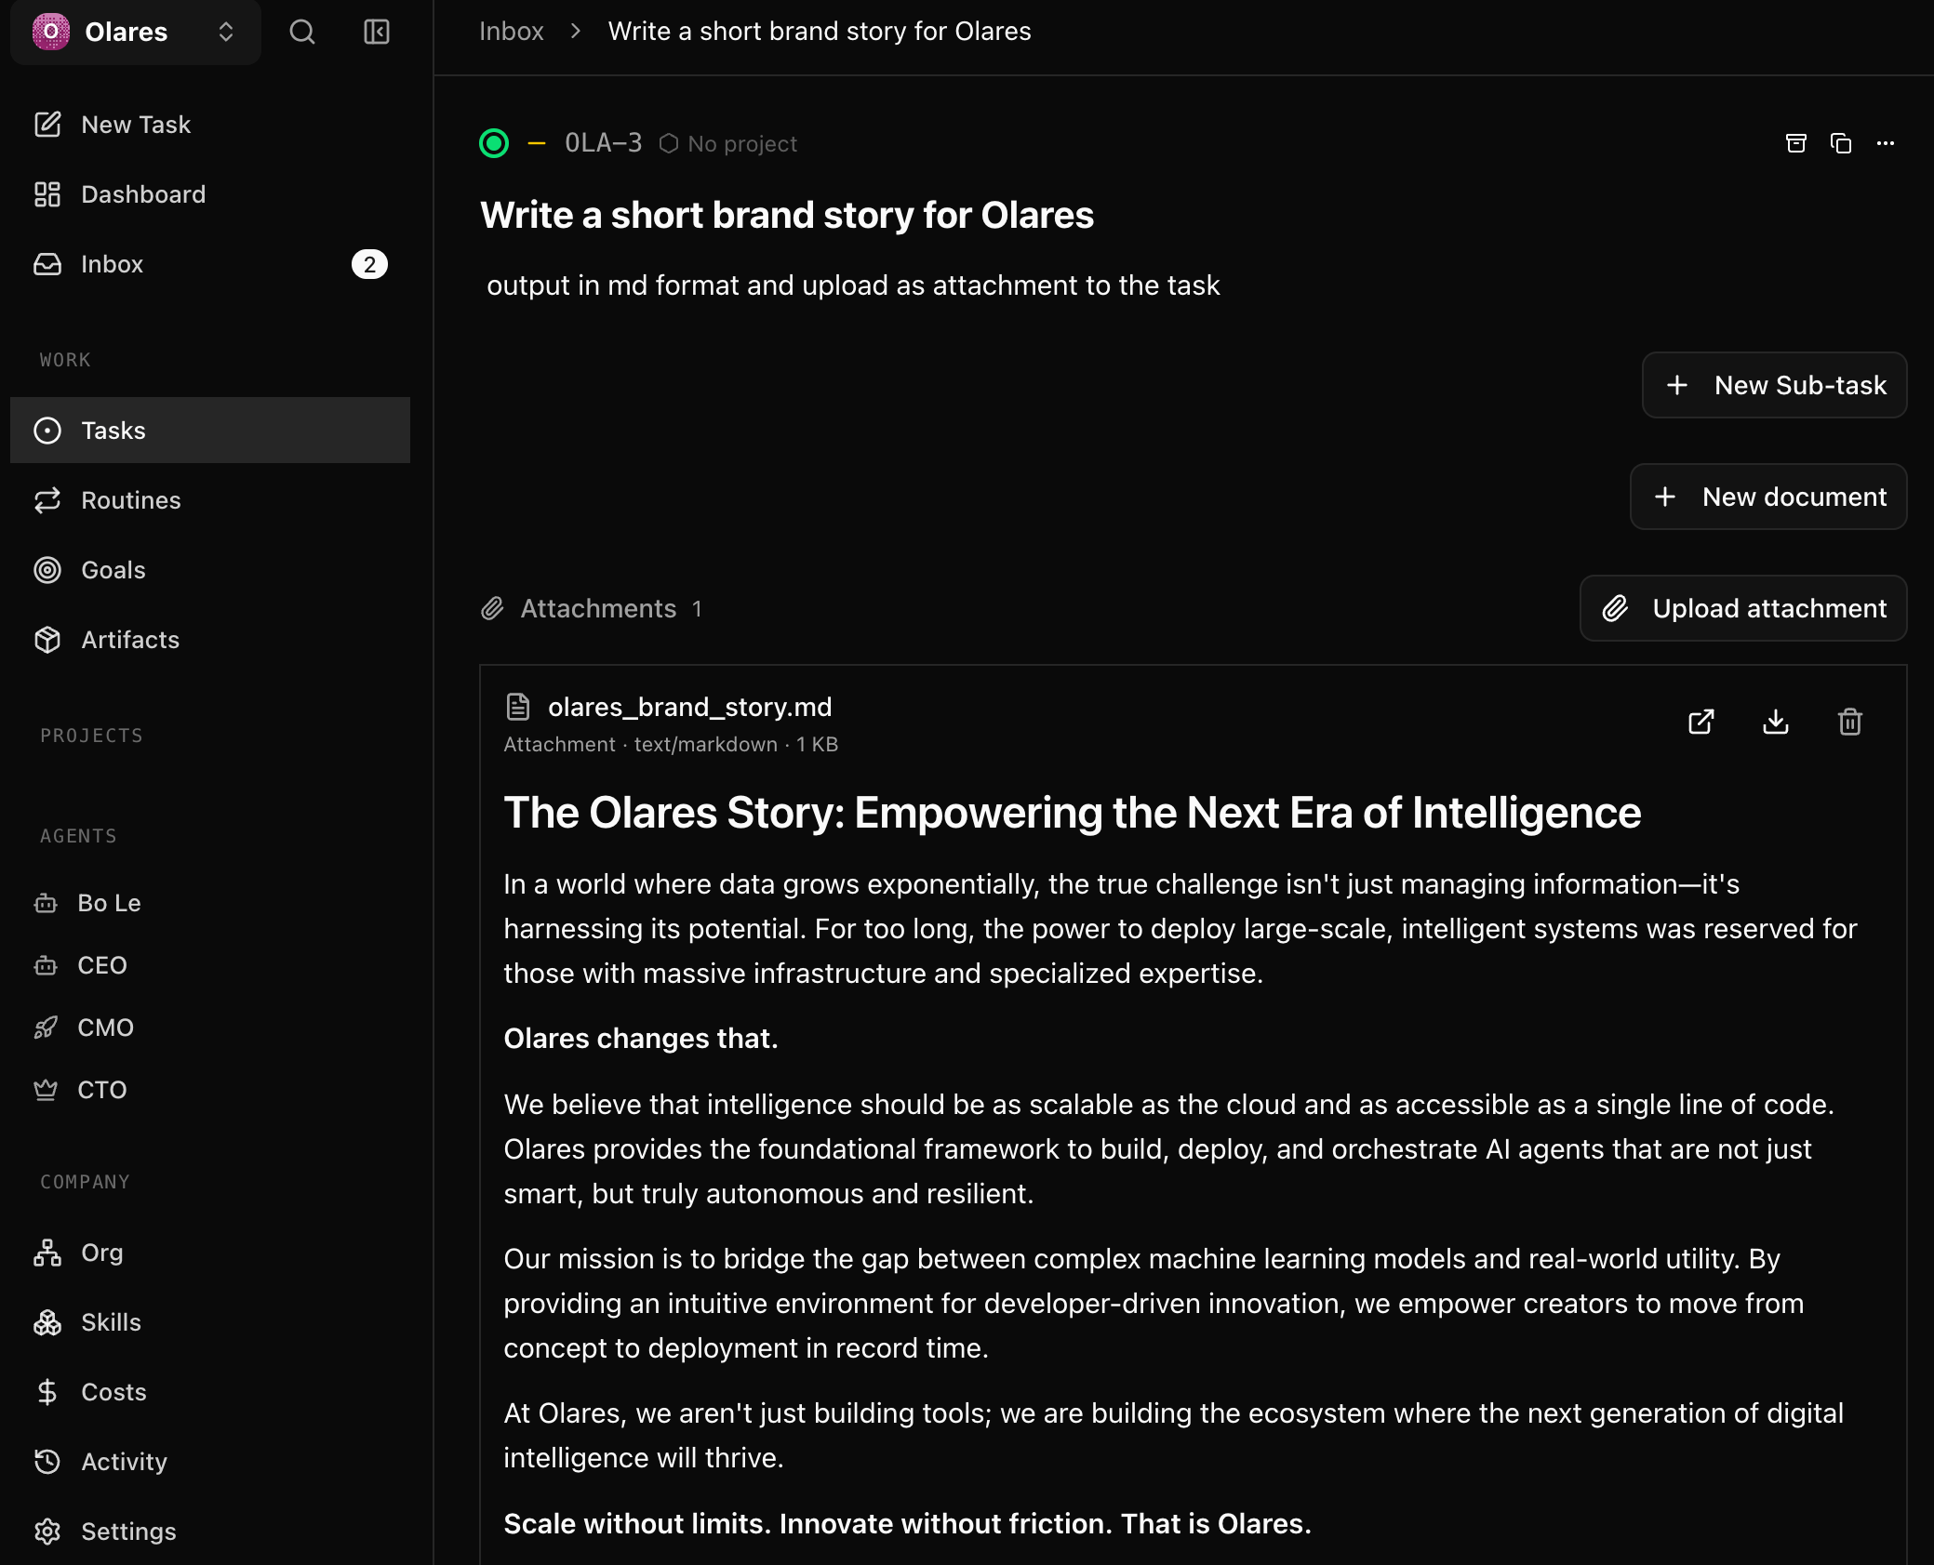Select the Bo Le agent
This screenshot has height=1565, width=1934.
point(210,903)
